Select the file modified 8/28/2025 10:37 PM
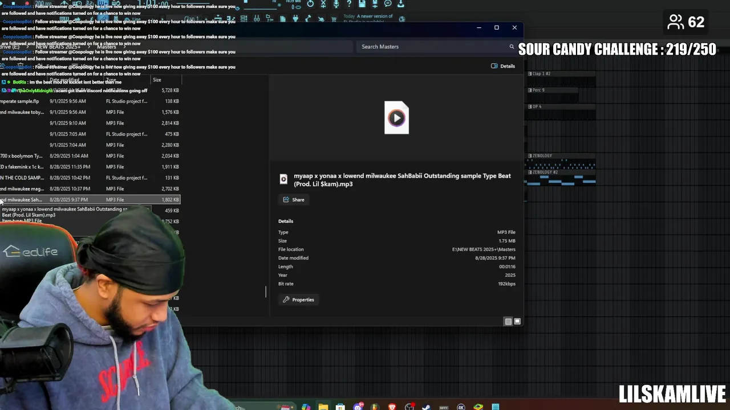This screenshot has height=410, width=730. click(x=90, y=189)
